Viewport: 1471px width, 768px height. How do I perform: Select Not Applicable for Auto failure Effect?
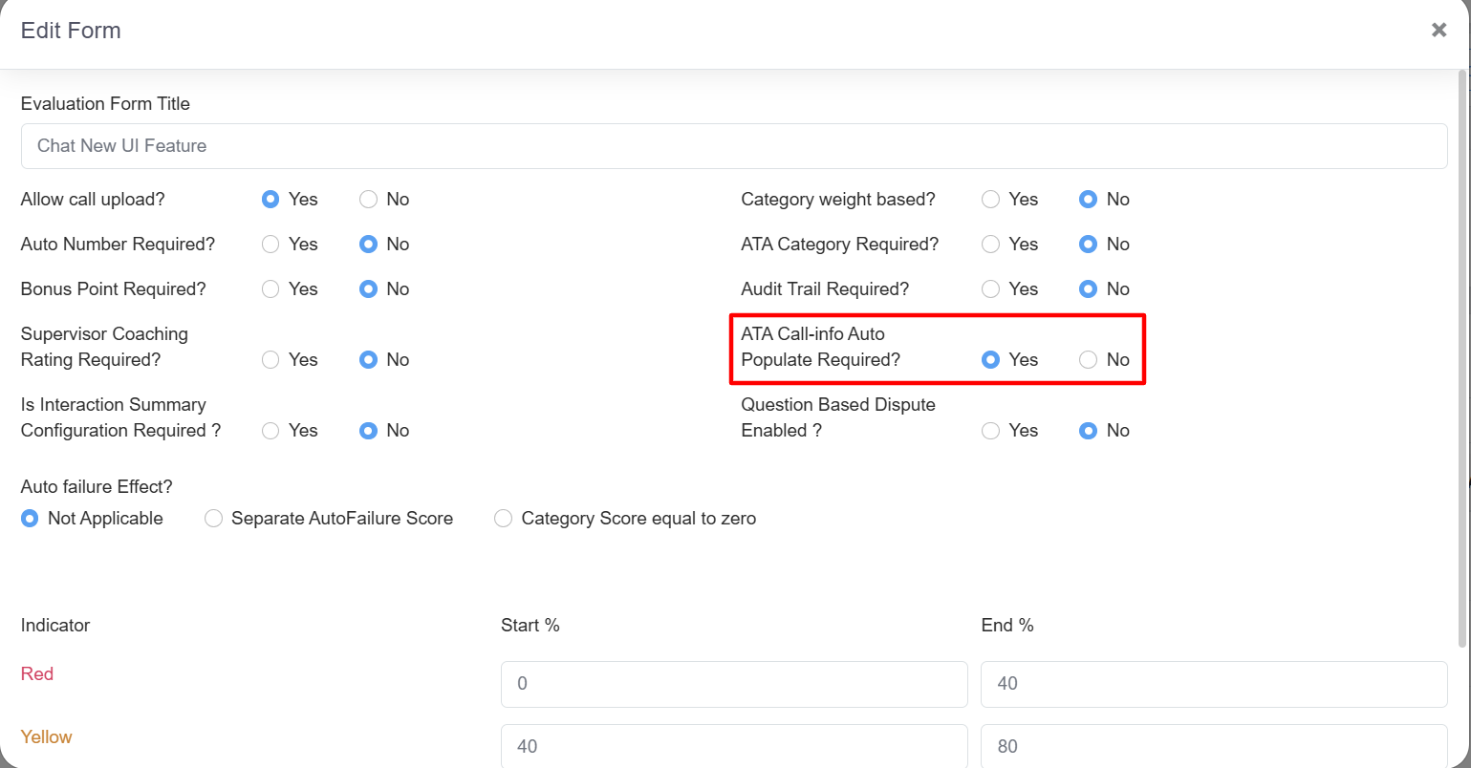(x=31, y=519)
